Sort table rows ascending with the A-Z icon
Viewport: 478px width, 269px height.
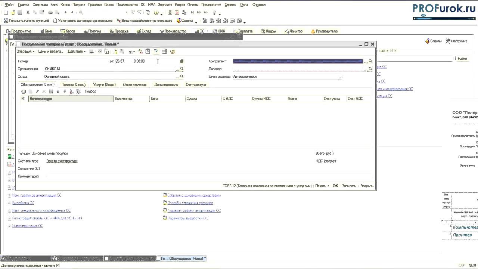point(71,92)
